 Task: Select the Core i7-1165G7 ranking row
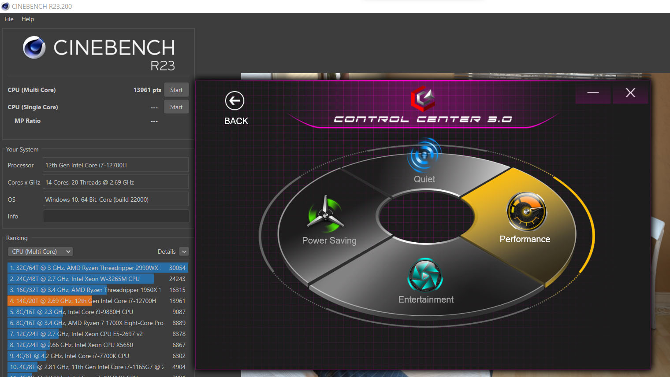(98, 367)
